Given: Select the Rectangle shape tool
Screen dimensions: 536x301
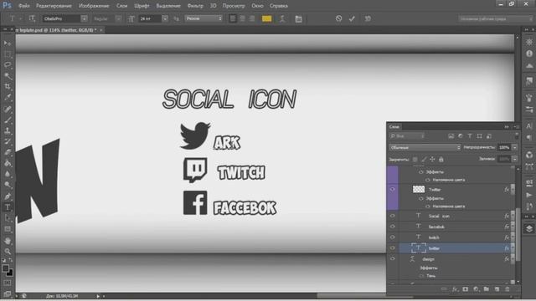Looking at the screenshot, I should pos(8,229).
